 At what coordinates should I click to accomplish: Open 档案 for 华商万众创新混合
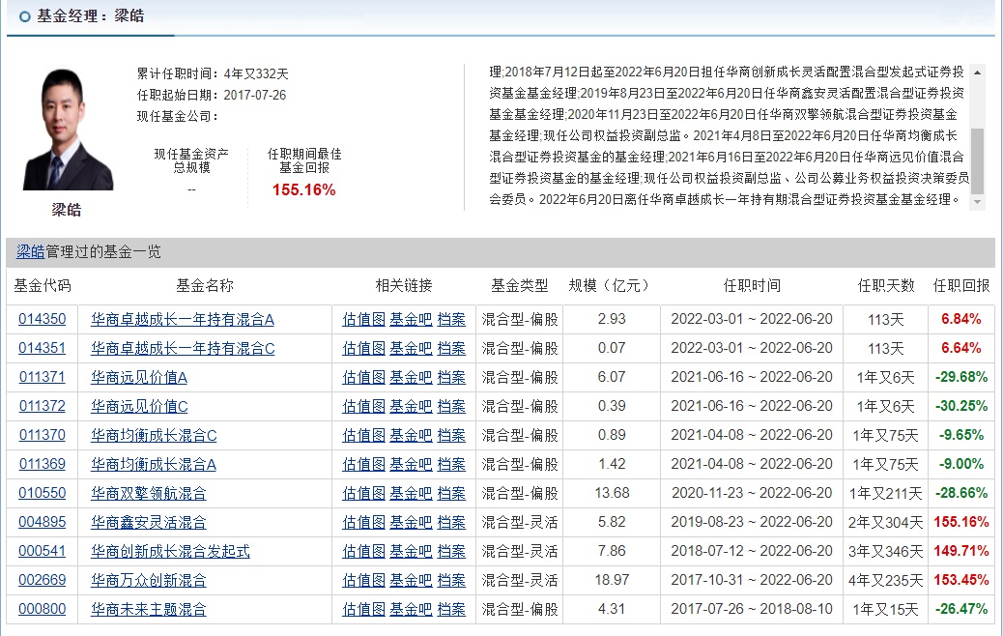click(x=451, y=580)
